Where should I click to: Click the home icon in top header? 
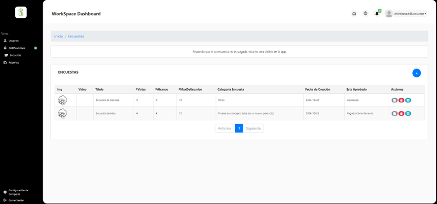tap(354, 14)
